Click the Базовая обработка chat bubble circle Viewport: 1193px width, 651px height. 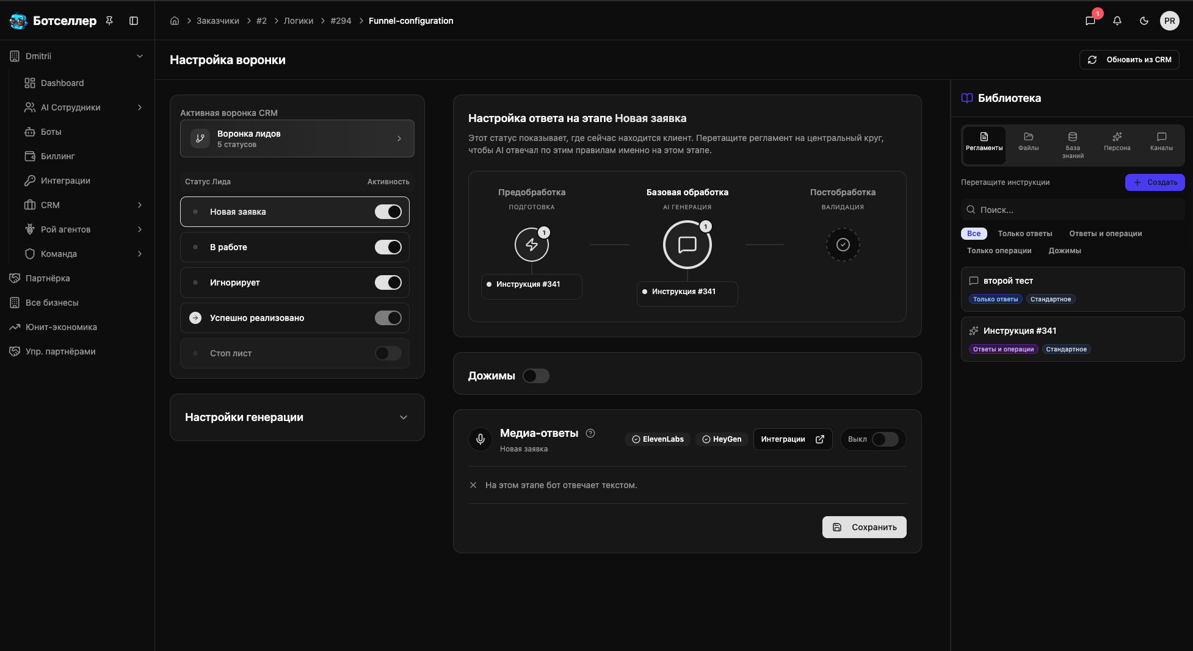(x=687, y=245)
